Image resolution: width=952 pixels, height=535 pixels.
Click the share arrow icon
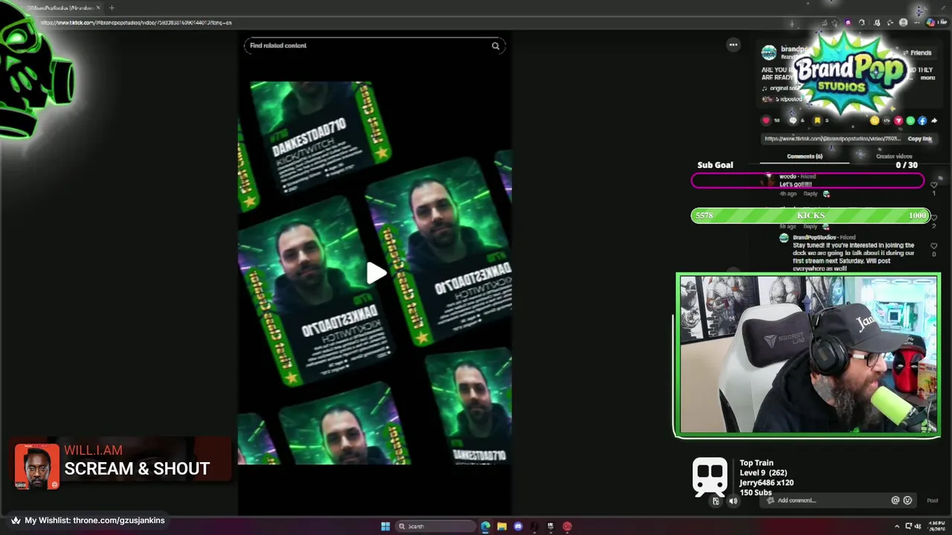click(934, 120)
